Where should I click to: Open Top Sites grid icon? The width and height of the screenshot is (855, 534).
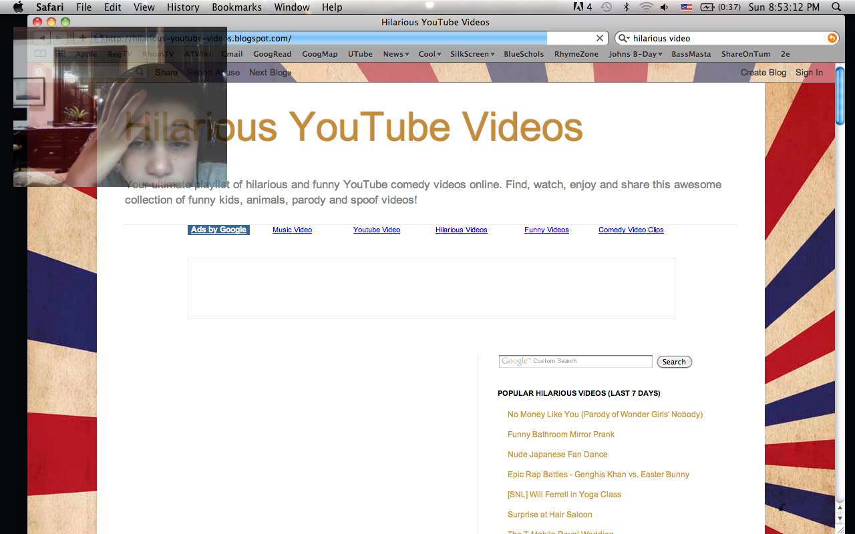tap(60, 54)
